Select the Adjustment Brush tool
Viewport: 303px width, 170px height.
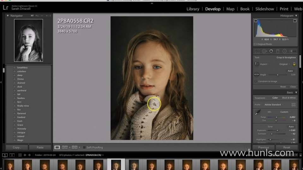coord(293,51)
